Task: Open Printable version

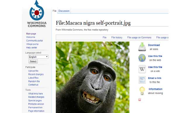Action: [x=36, y=104]
